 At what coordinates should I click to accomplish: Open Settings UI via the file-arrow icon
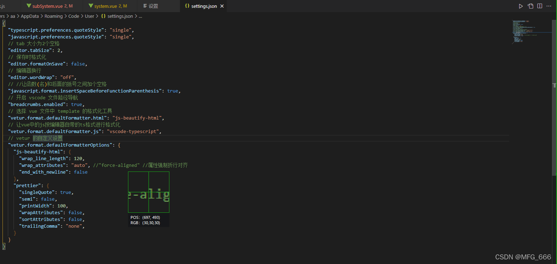531,6
